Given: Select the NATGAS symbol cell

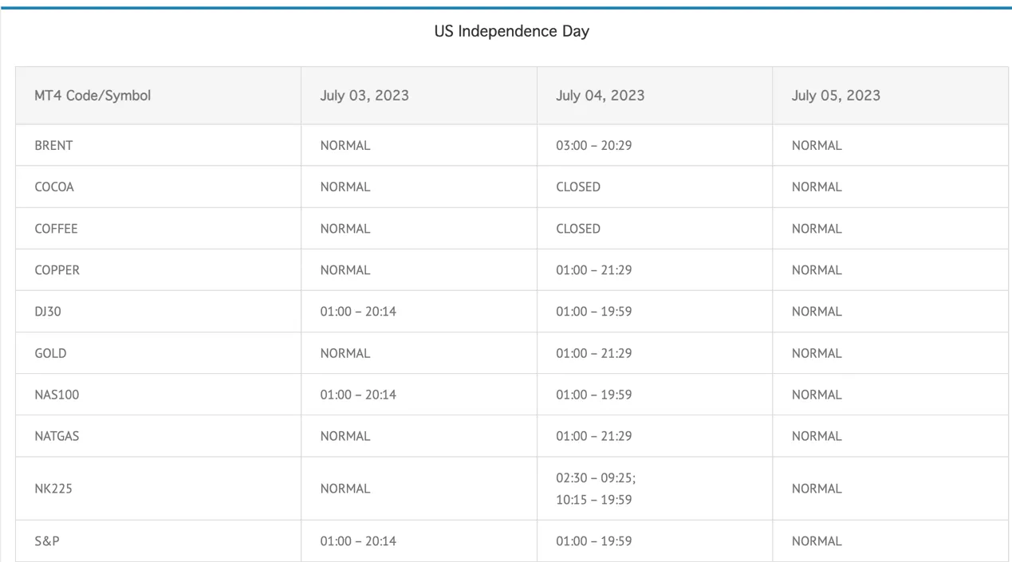Looking at the screenshot, I should pyautogui.click(x=158, y=435).
